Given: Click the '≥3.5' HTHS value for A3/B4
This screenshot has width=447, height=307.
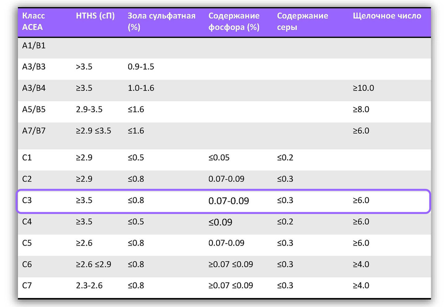Looking at the screenshot, I should (84, 88).
